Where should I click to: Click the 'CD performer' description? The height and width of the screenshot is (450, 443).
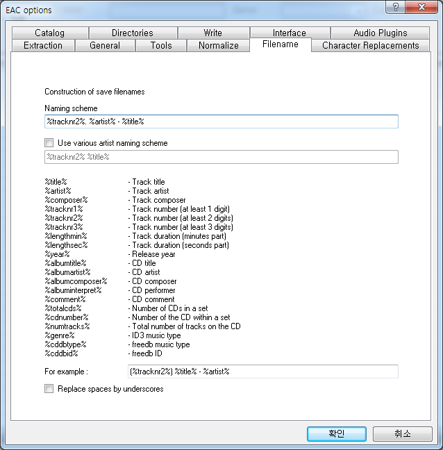pyautogui.click(x=153, y=290)
